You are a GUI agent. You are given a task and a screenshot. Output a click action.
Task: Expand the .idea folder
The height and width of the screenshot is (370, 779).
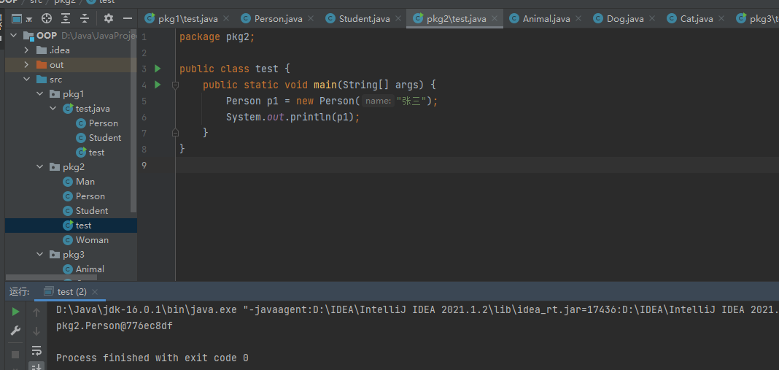[x=26, y=50]
